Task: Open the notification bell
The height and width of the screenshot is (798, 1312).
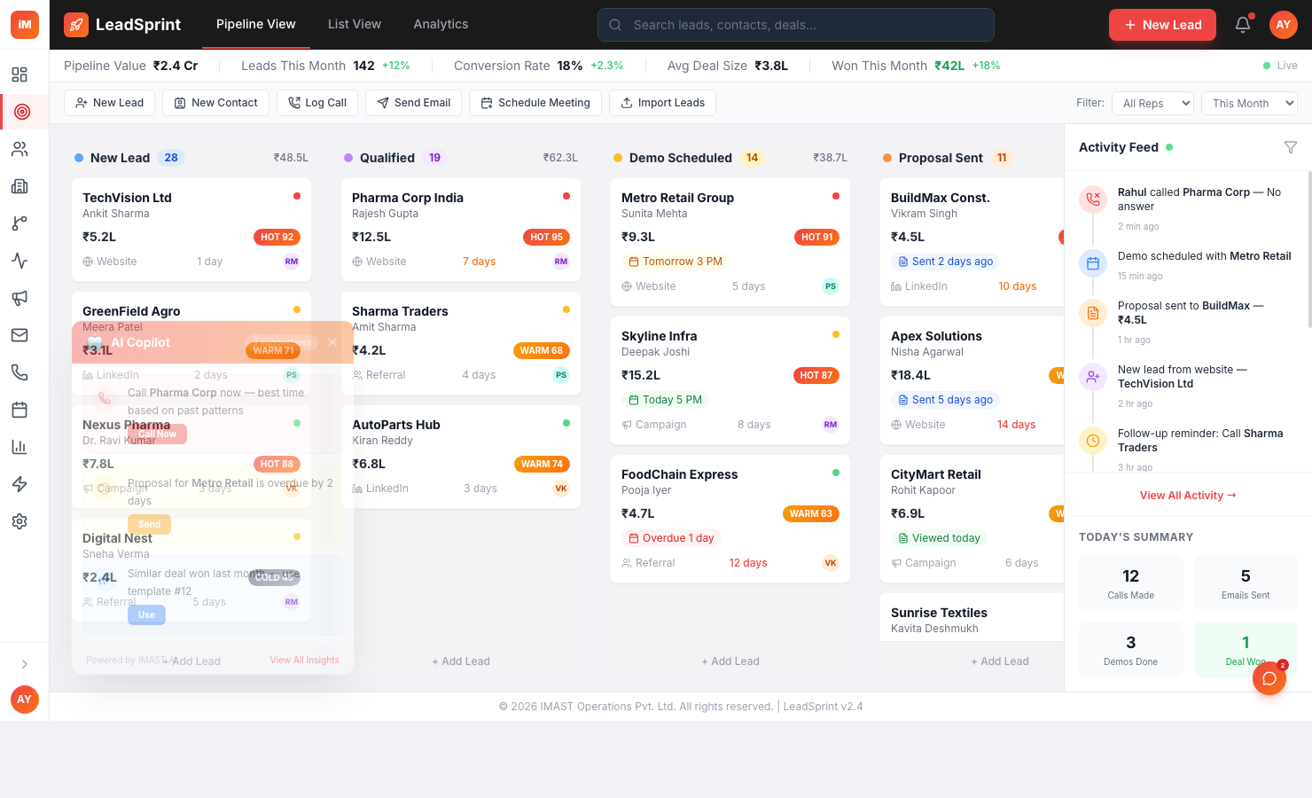Action: click(1243, 25)
